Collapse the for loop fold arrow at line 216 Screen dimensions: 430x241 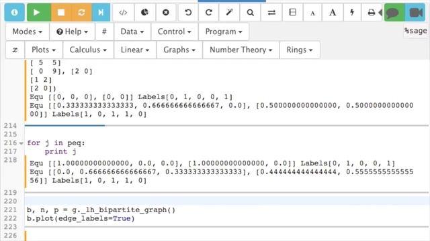tap(21, 143)
